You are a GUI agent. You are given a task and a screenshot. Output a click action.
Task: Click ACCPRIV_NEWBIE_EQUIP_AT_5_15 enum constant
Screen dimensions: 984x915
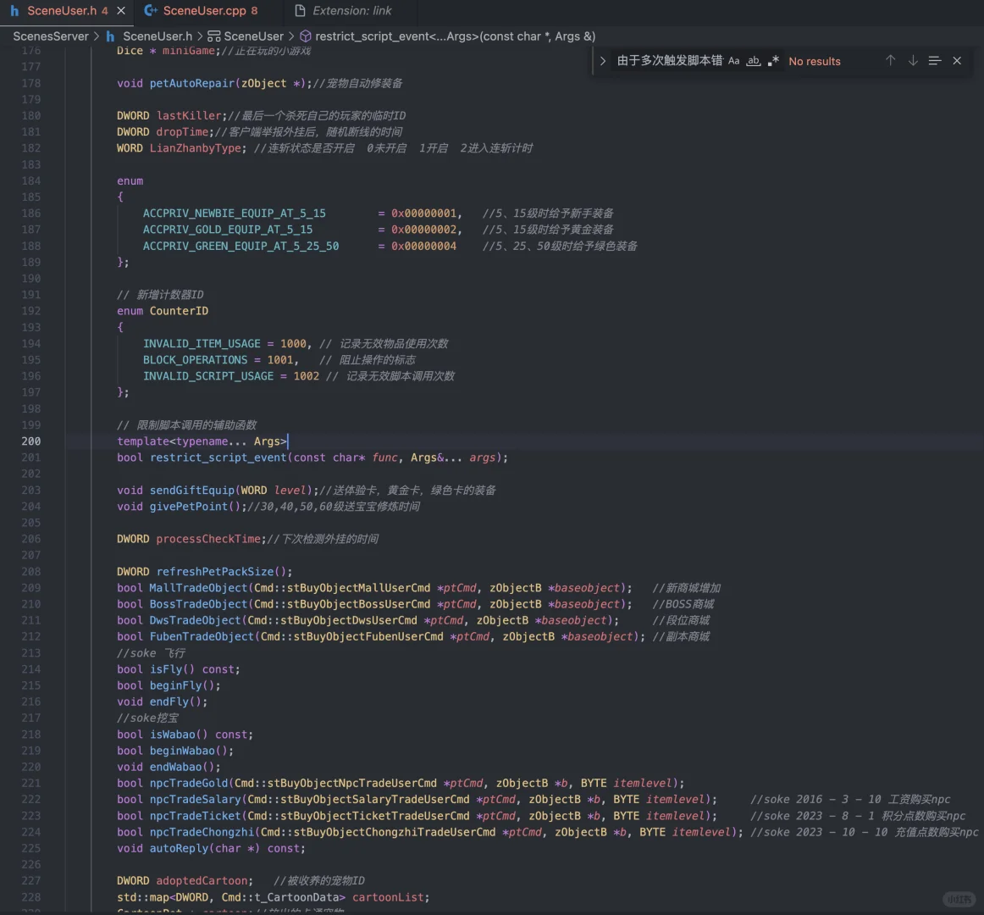pyautogui.click(x=234, y=213)
